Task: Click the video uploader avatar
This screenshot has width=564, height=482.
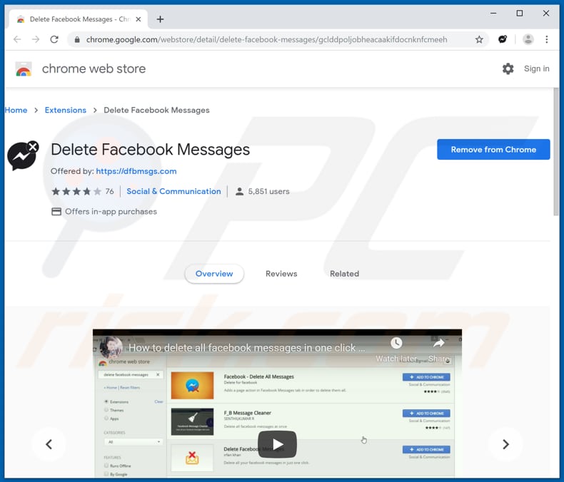Action: tap(111, 347)
